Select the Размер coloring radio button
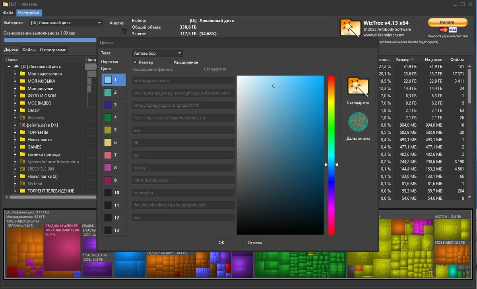The image size is (477, 289). pyautogui.click(x=135, y=62)
